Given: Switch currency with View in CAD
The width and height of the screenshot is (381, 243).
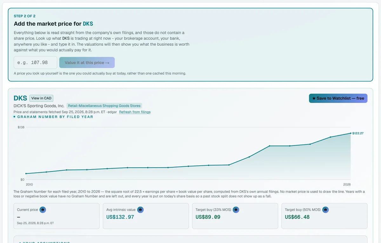Looking at the screenshot, I should [41, 98].
